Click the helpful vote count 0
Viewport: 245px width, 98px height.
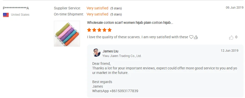(x=236, y=37)
